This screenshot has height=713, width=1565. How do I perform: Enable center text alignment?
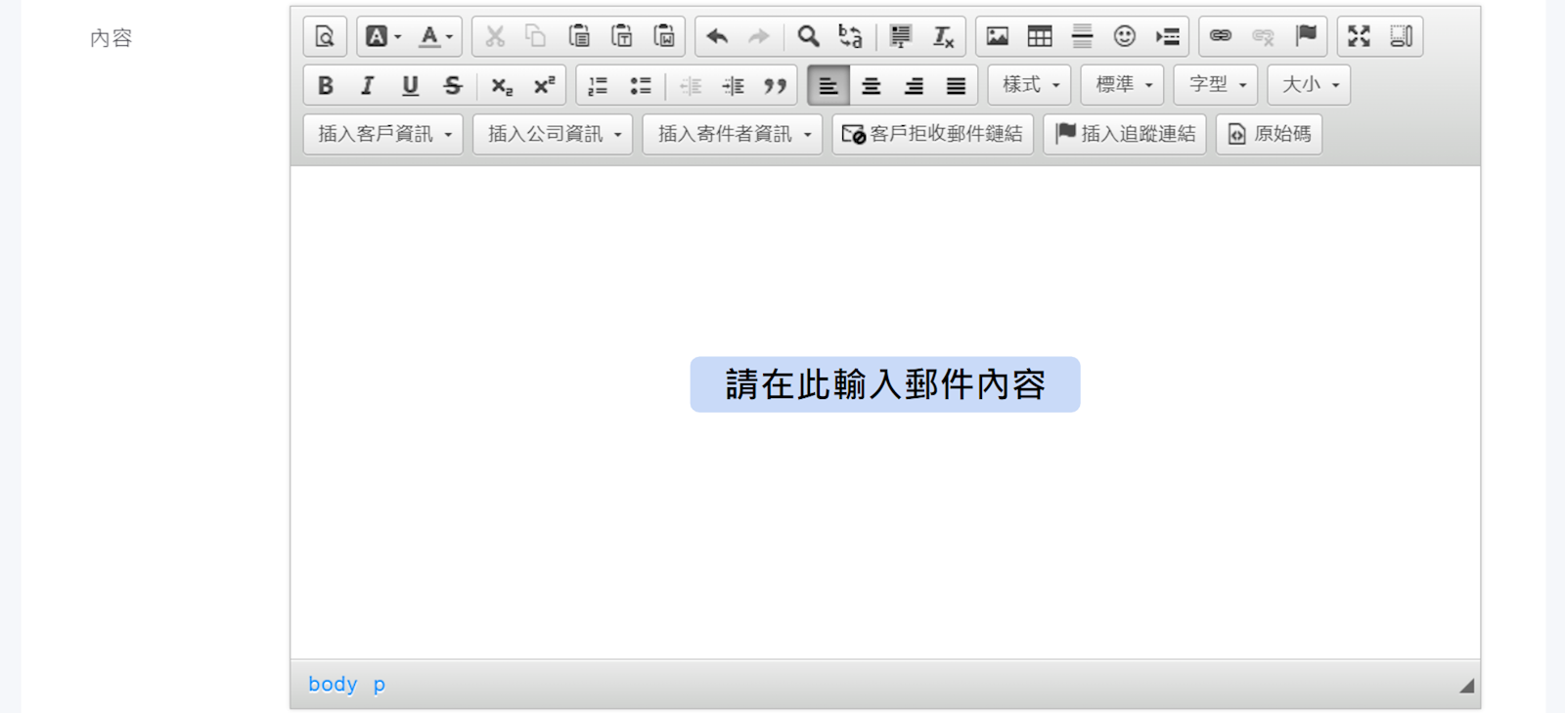point(871,86)
